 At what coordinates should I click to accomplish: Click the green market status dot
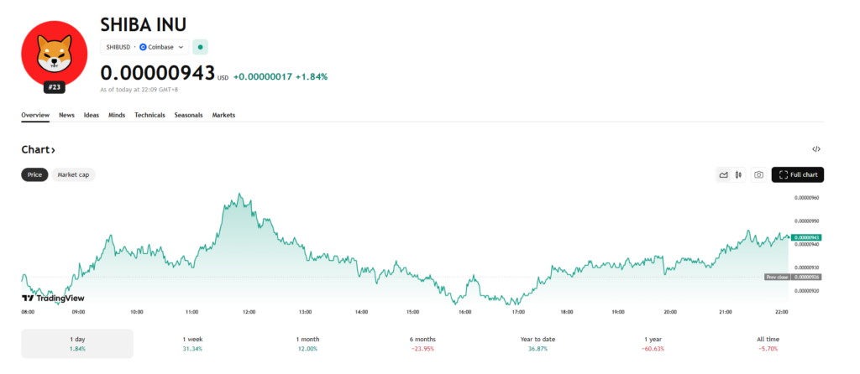coord(200,47)
